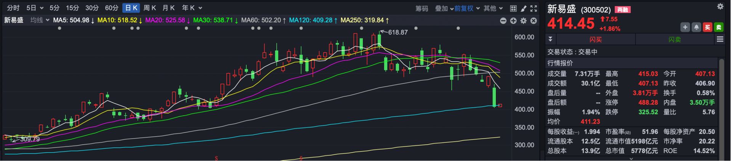The width and height of the screenshot is (731, 161).
Task: Collapse panel with double down arrow icon
Action: click(x=550, y=39)
